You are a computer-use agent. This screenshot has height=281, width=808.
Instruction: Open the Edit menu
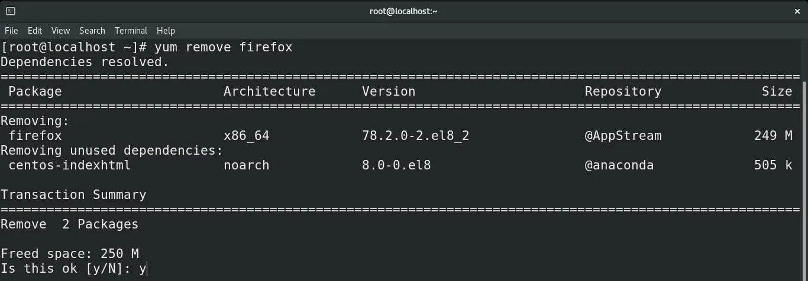pos(35,31)
